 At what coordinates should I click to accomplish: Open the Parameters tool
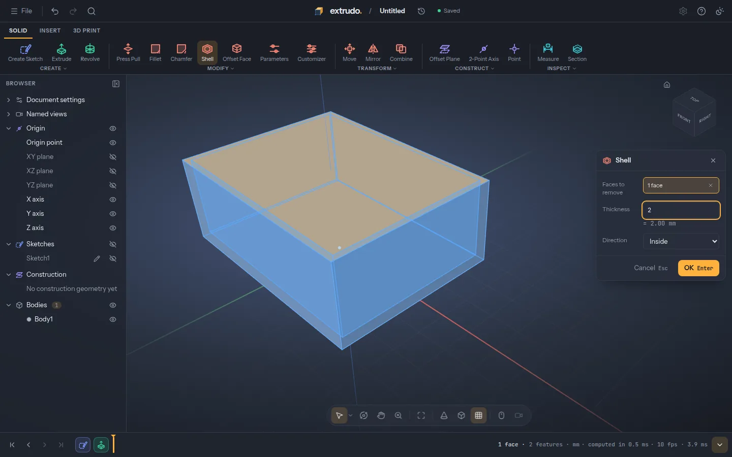coord(274,53)
